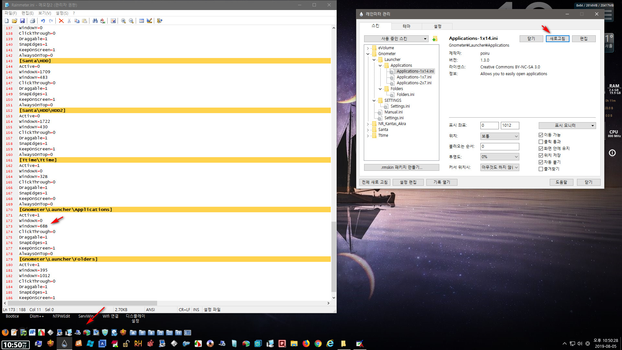
Task: Click the horizontal scrollbar thumb in Notepad2
Action: 82,303
